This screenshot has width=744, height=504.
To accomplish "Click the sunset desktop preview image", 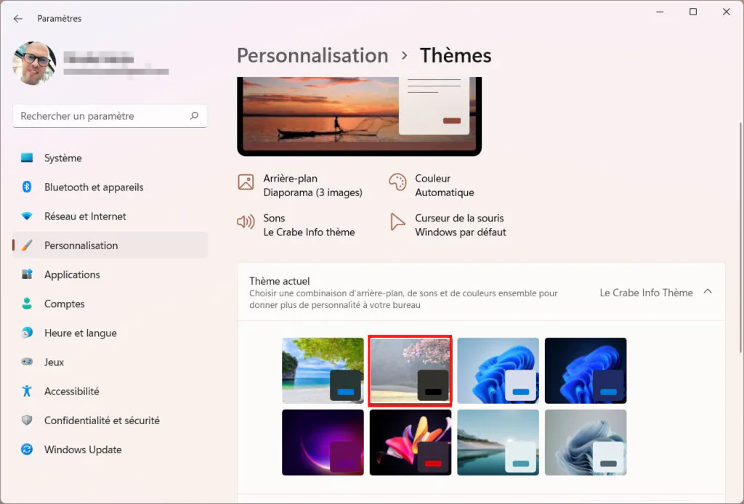I will [359, 115].
